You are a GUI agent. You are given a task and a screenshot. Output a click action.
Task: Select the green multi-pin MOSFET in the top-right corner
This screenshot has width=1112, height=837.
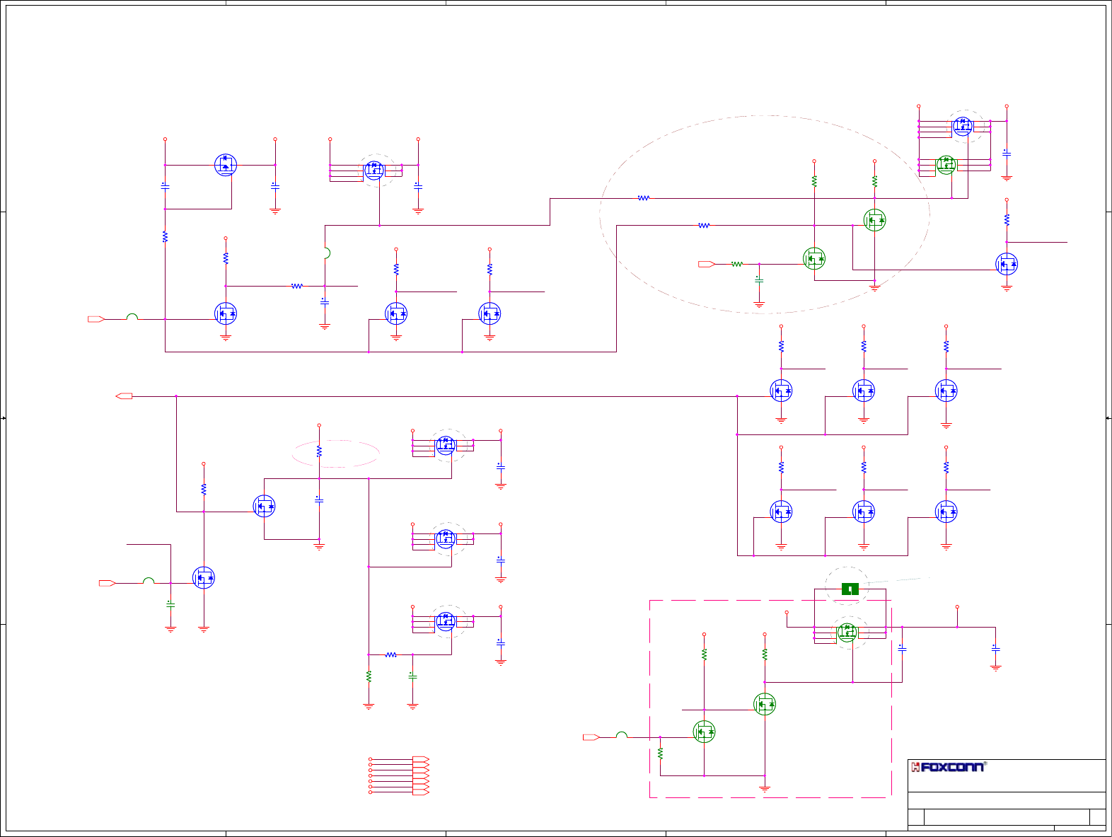click(946, 165)
